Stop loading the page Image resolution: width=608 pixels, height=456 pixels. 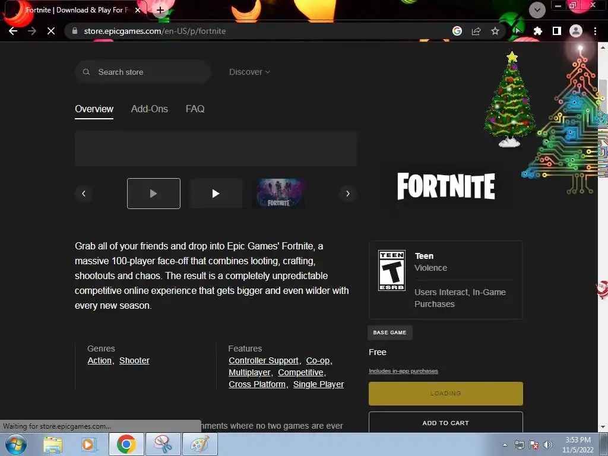(x=51, y=31)
